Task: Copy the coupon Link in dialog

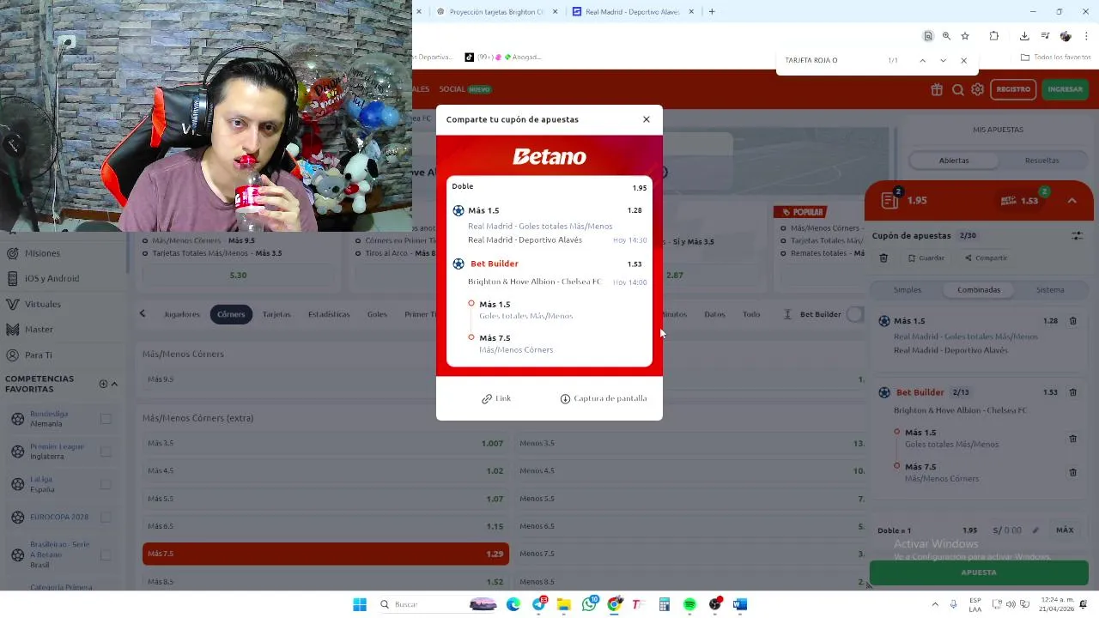Action: [496, 398]
